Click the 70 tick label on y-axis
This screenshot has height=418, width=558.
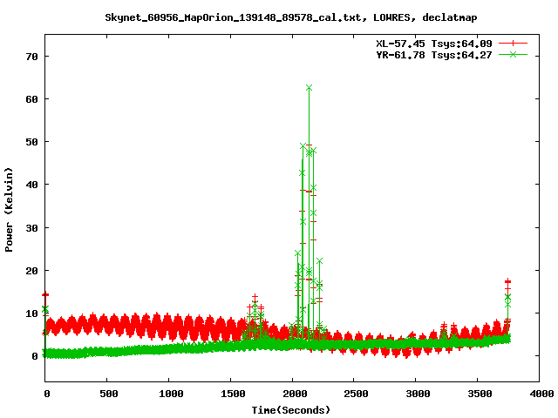click(x=31, y=56)
